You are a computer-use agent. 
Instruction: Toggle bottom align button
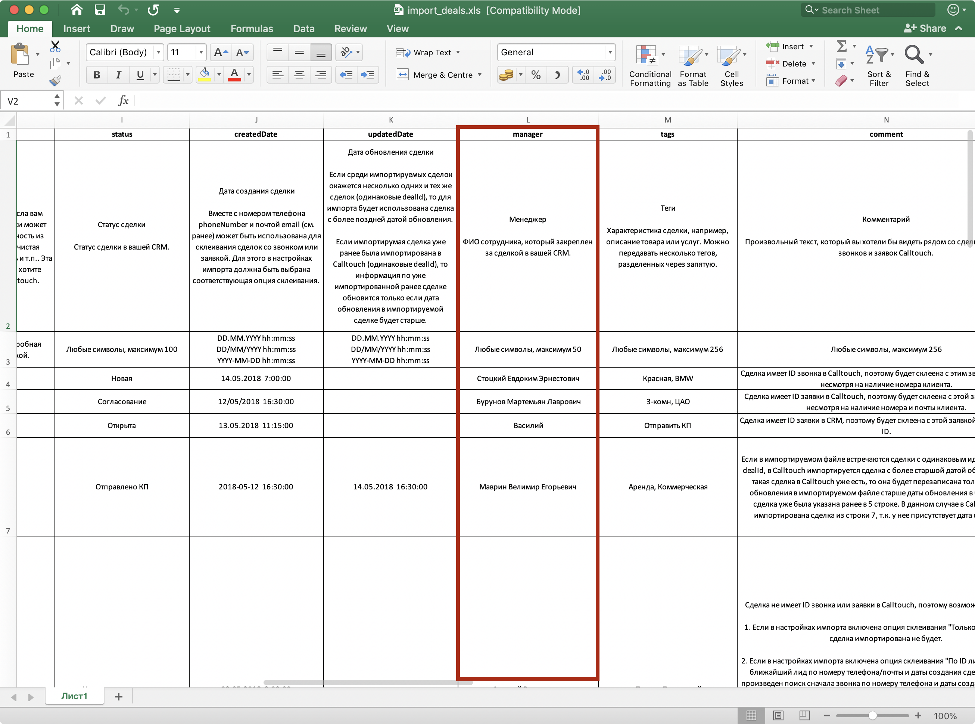pos(321,53)
